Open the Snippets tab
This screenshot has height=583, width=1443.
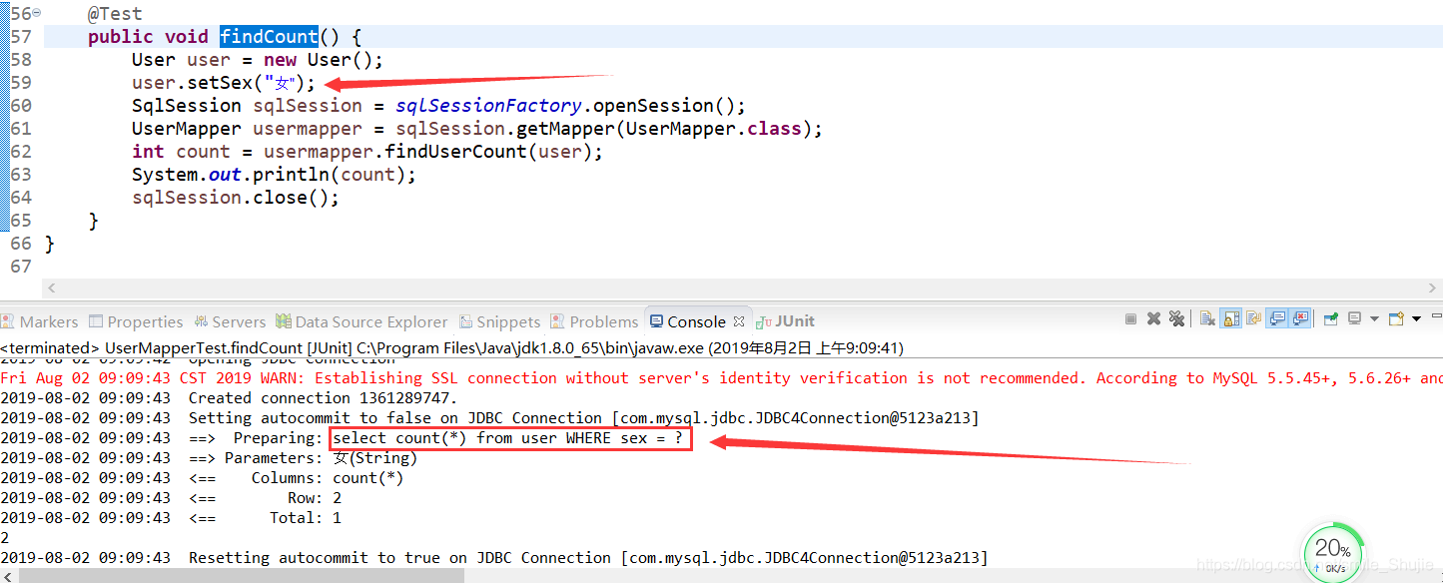click(500, 321)
